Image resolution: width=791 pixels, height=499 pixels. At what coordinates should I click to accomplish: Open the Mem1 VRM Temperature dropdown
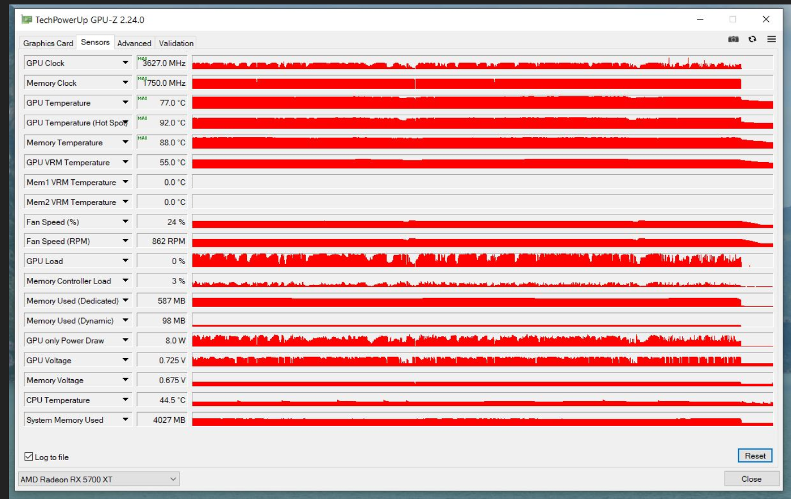click(125, 182)
